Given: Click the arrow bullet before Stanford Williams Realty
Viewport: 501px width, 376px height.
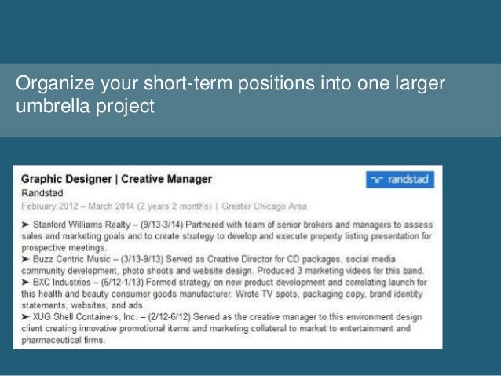Looking at the screenshot, I should 26,225.
